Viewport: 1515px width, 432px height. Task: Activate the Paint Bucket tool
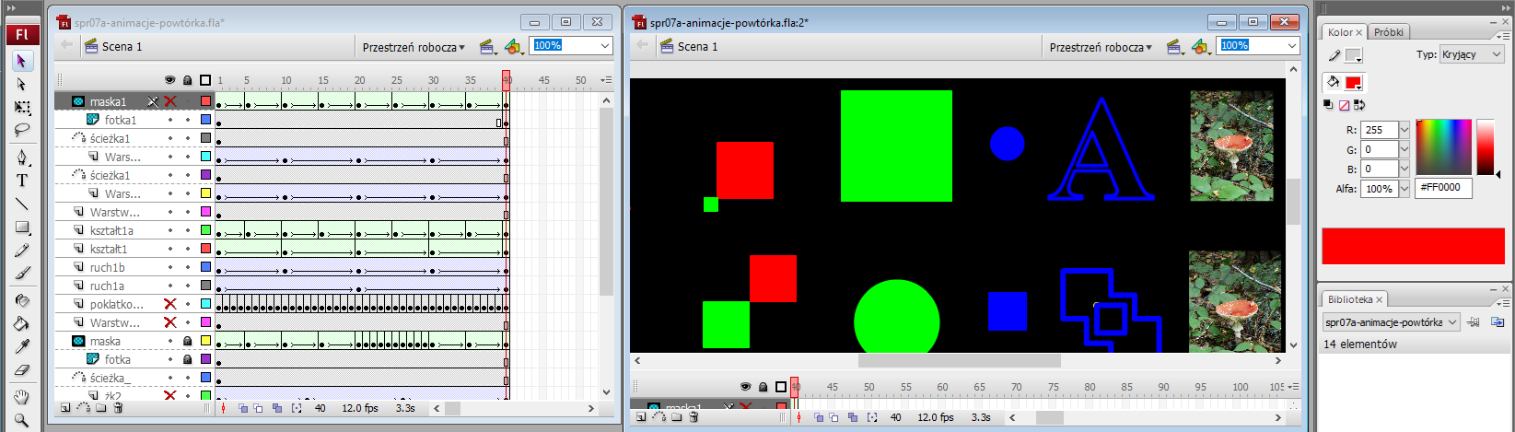[x=22, y=323]
